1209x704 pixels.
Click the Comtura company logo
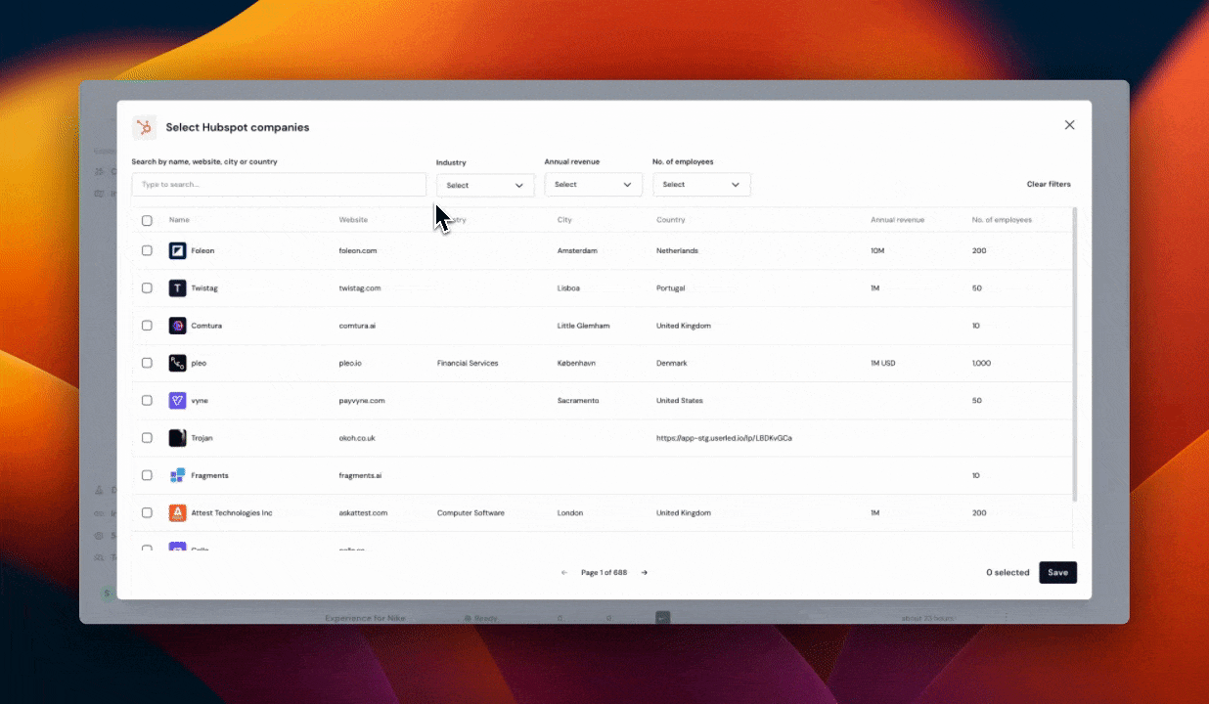pyautogui.click(x=177, y=326)
